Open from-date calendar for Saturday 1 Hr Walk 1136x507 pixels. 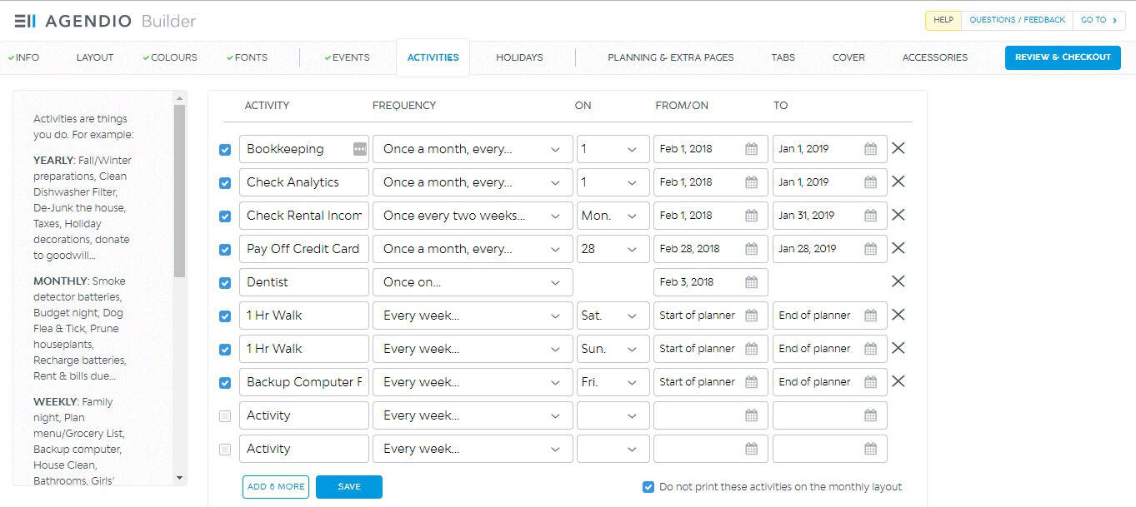[751, 316]
